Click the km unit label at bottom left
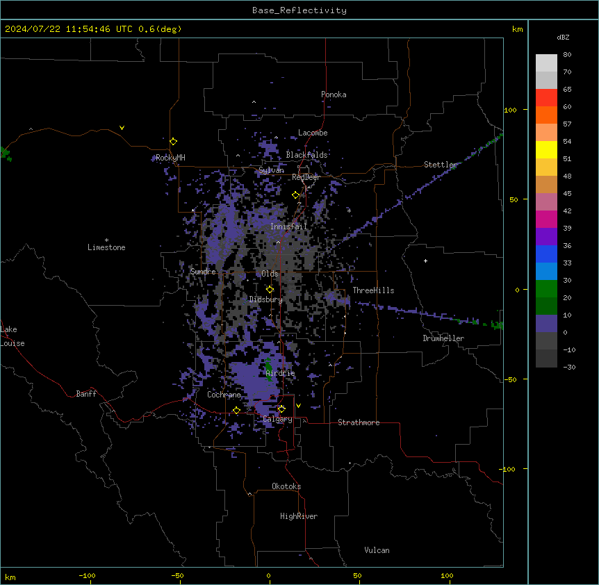 tap(10, 577)
